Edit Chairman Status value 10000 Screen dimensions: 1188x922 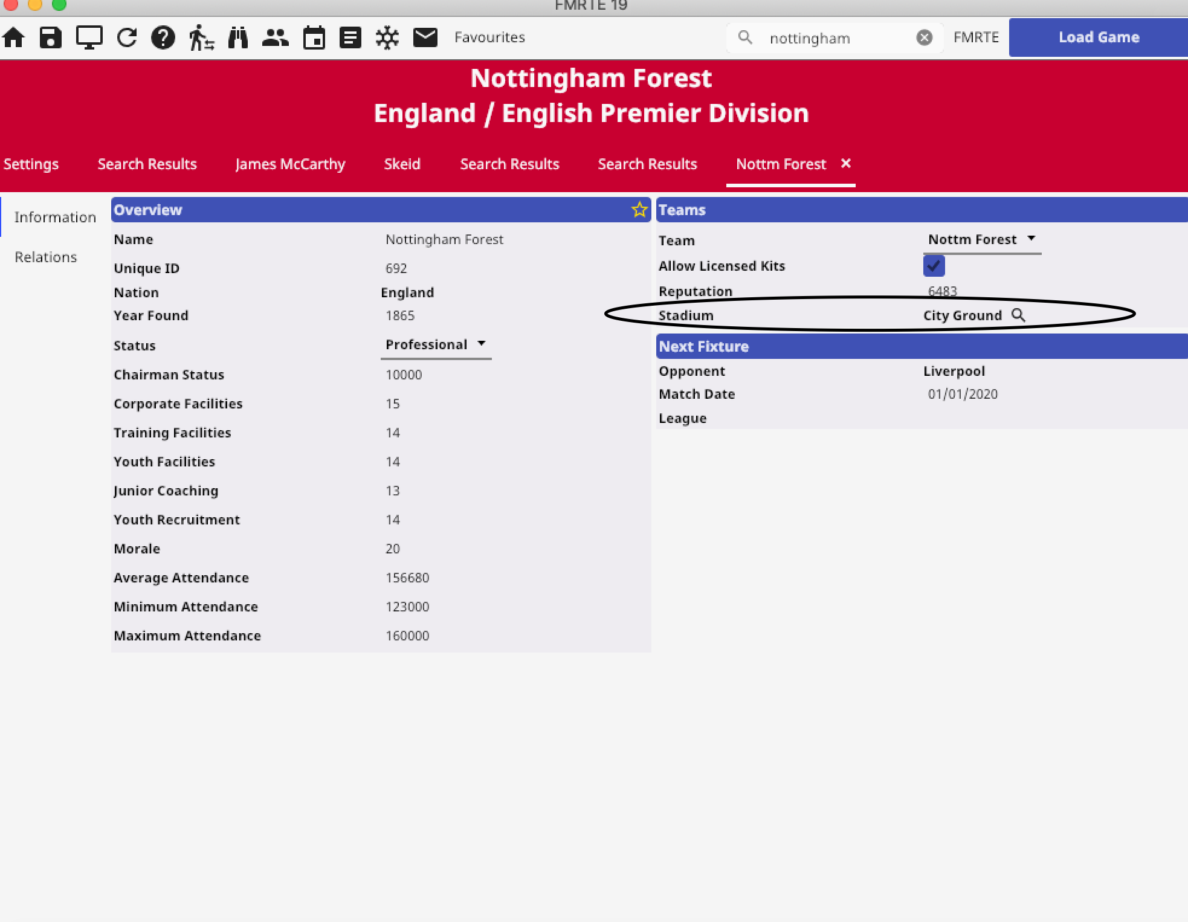coord(404,375)
